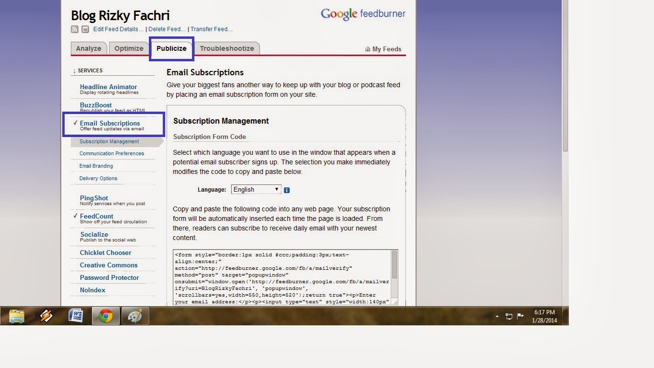
Task: Switch to the Analyze tab
Action: point(89,48)
